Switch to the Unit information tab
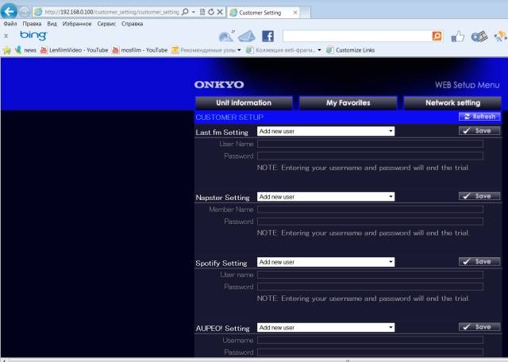 coord(244,102)
